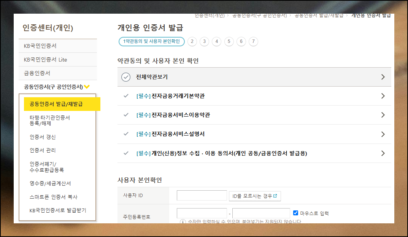Tick the checkmark for 전자금융서비스설명서
This screenshot has width=408, height=237.
tap(126, 134)
